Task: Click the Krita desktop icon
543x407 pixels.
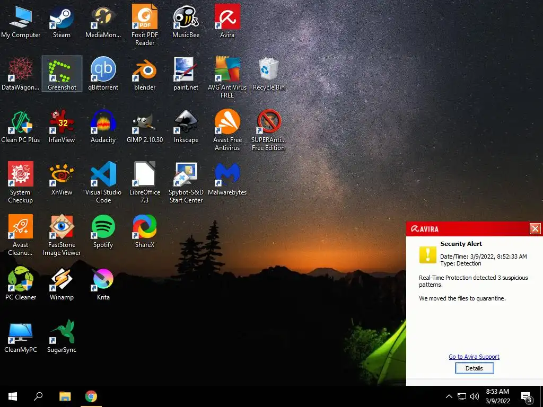Action: pos(103,284)
